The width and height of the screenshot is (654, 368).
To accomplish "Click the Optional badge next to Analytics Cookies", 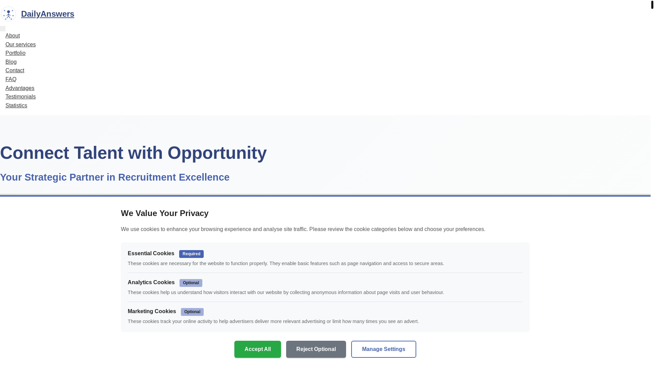I will click(191, 283).
